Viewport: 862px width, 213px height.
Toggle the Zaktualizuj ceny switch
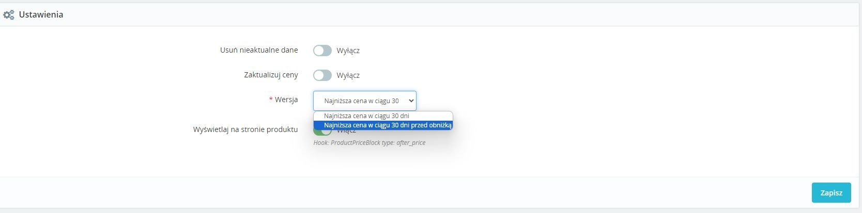[x=322, y=75]
